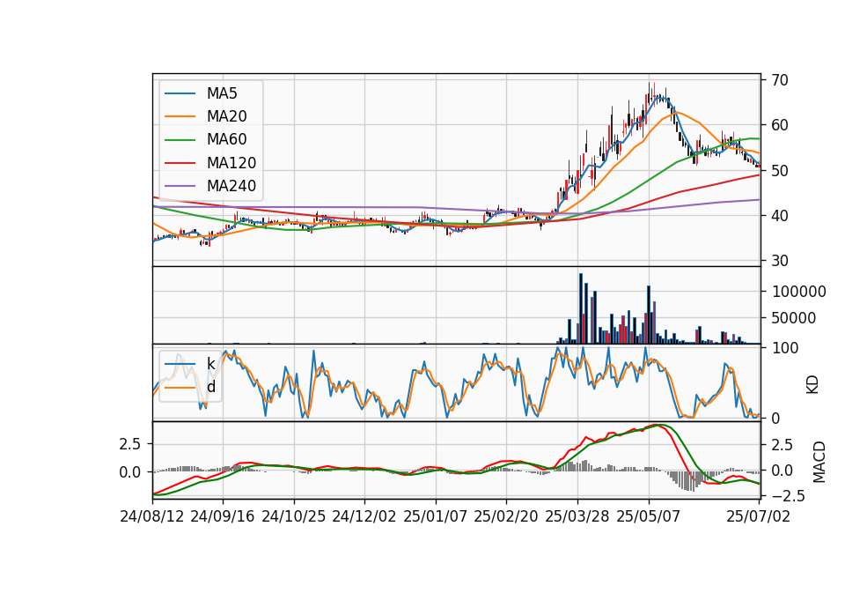The height and width of the screenshot is (608, 845).
Task: Click the 100 KD axis tick label
Action: [x=785, y=348]
